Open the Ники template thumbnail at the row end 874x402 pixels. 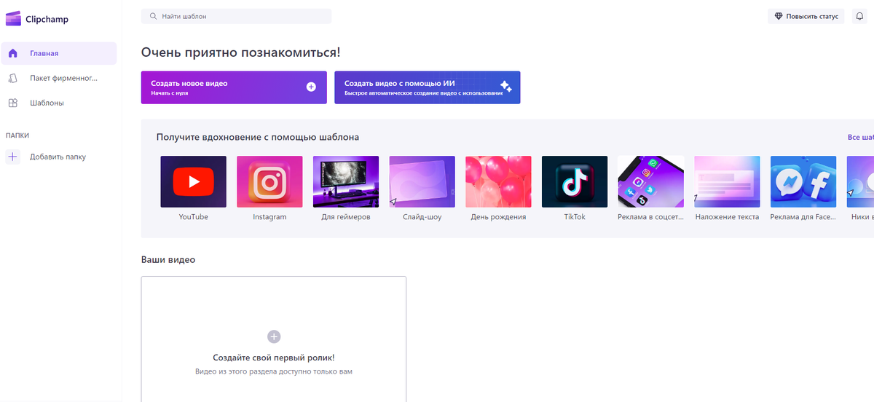pyautogui.click(x=860, y=182)
